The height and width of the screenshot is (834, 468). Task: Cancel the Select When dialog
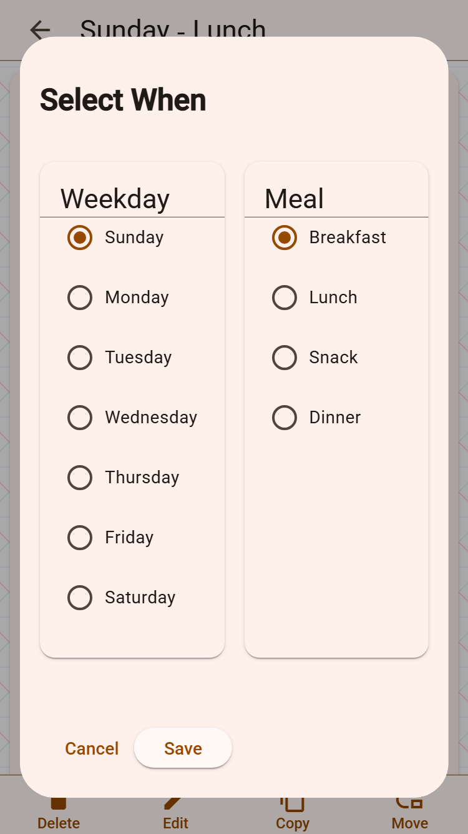pos(92,748)
